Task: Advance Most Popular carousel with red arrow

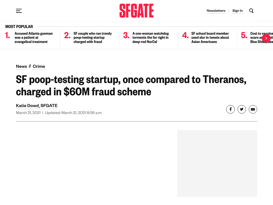Action: click(x=266, y=38)
